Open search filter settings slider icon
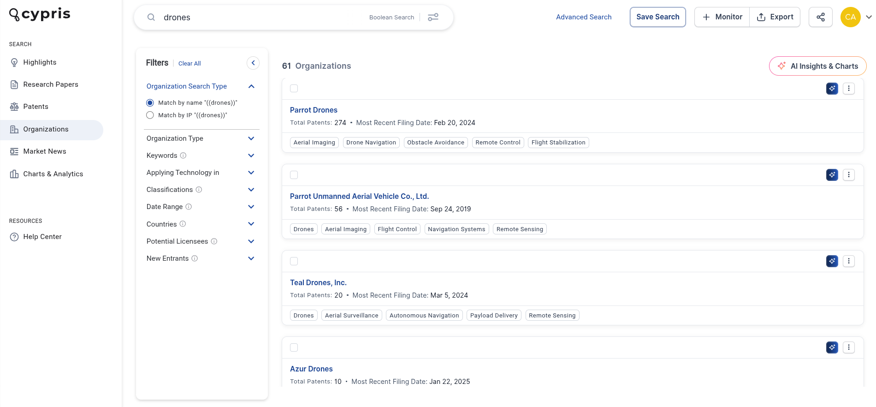Viewport: 876px width, 407px height. pos(433,18)
